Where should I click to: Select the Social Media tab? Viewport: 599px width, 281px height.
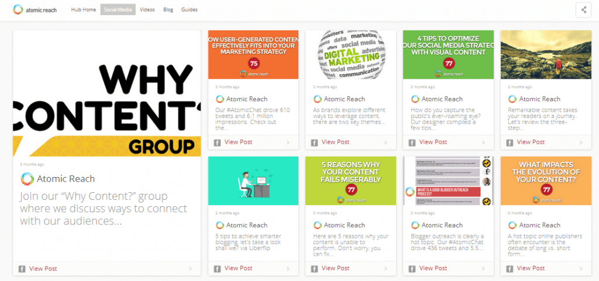tap(118, 10)
